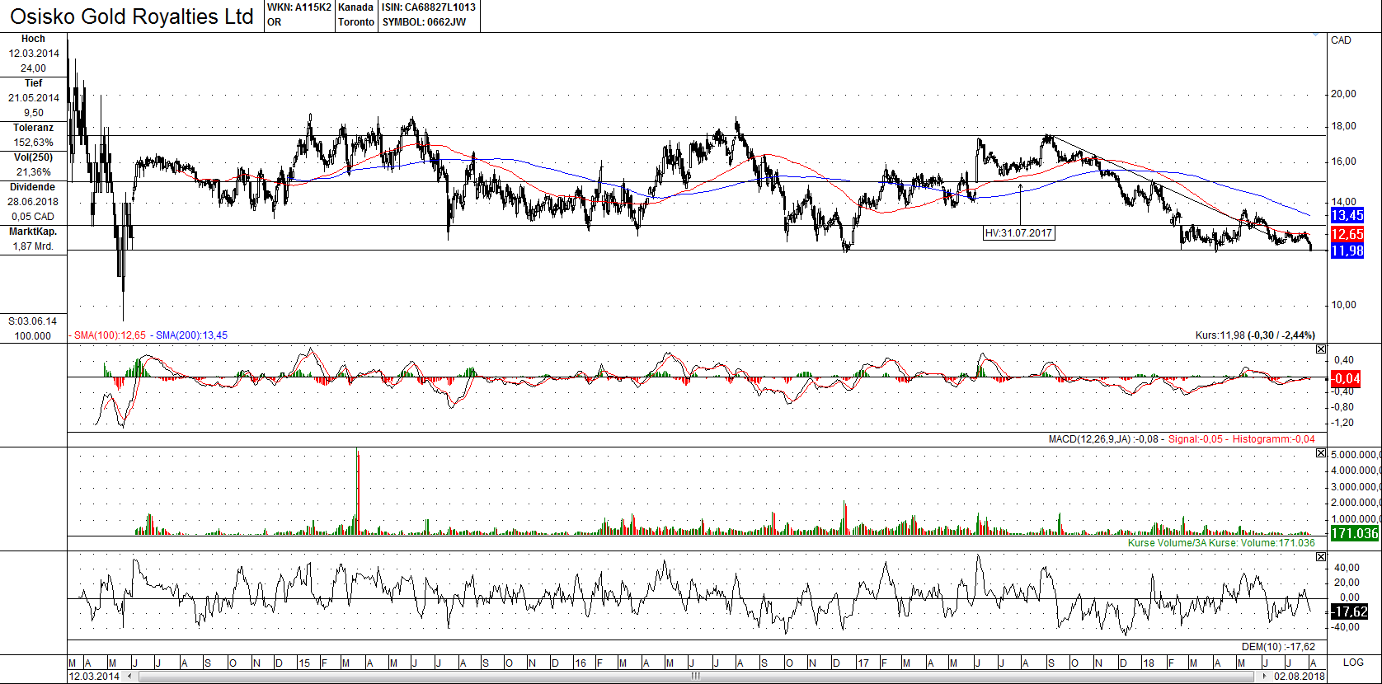Click the red 12,65 price tag
This screenshot has height=684, width=1382.
(1347, 234)
